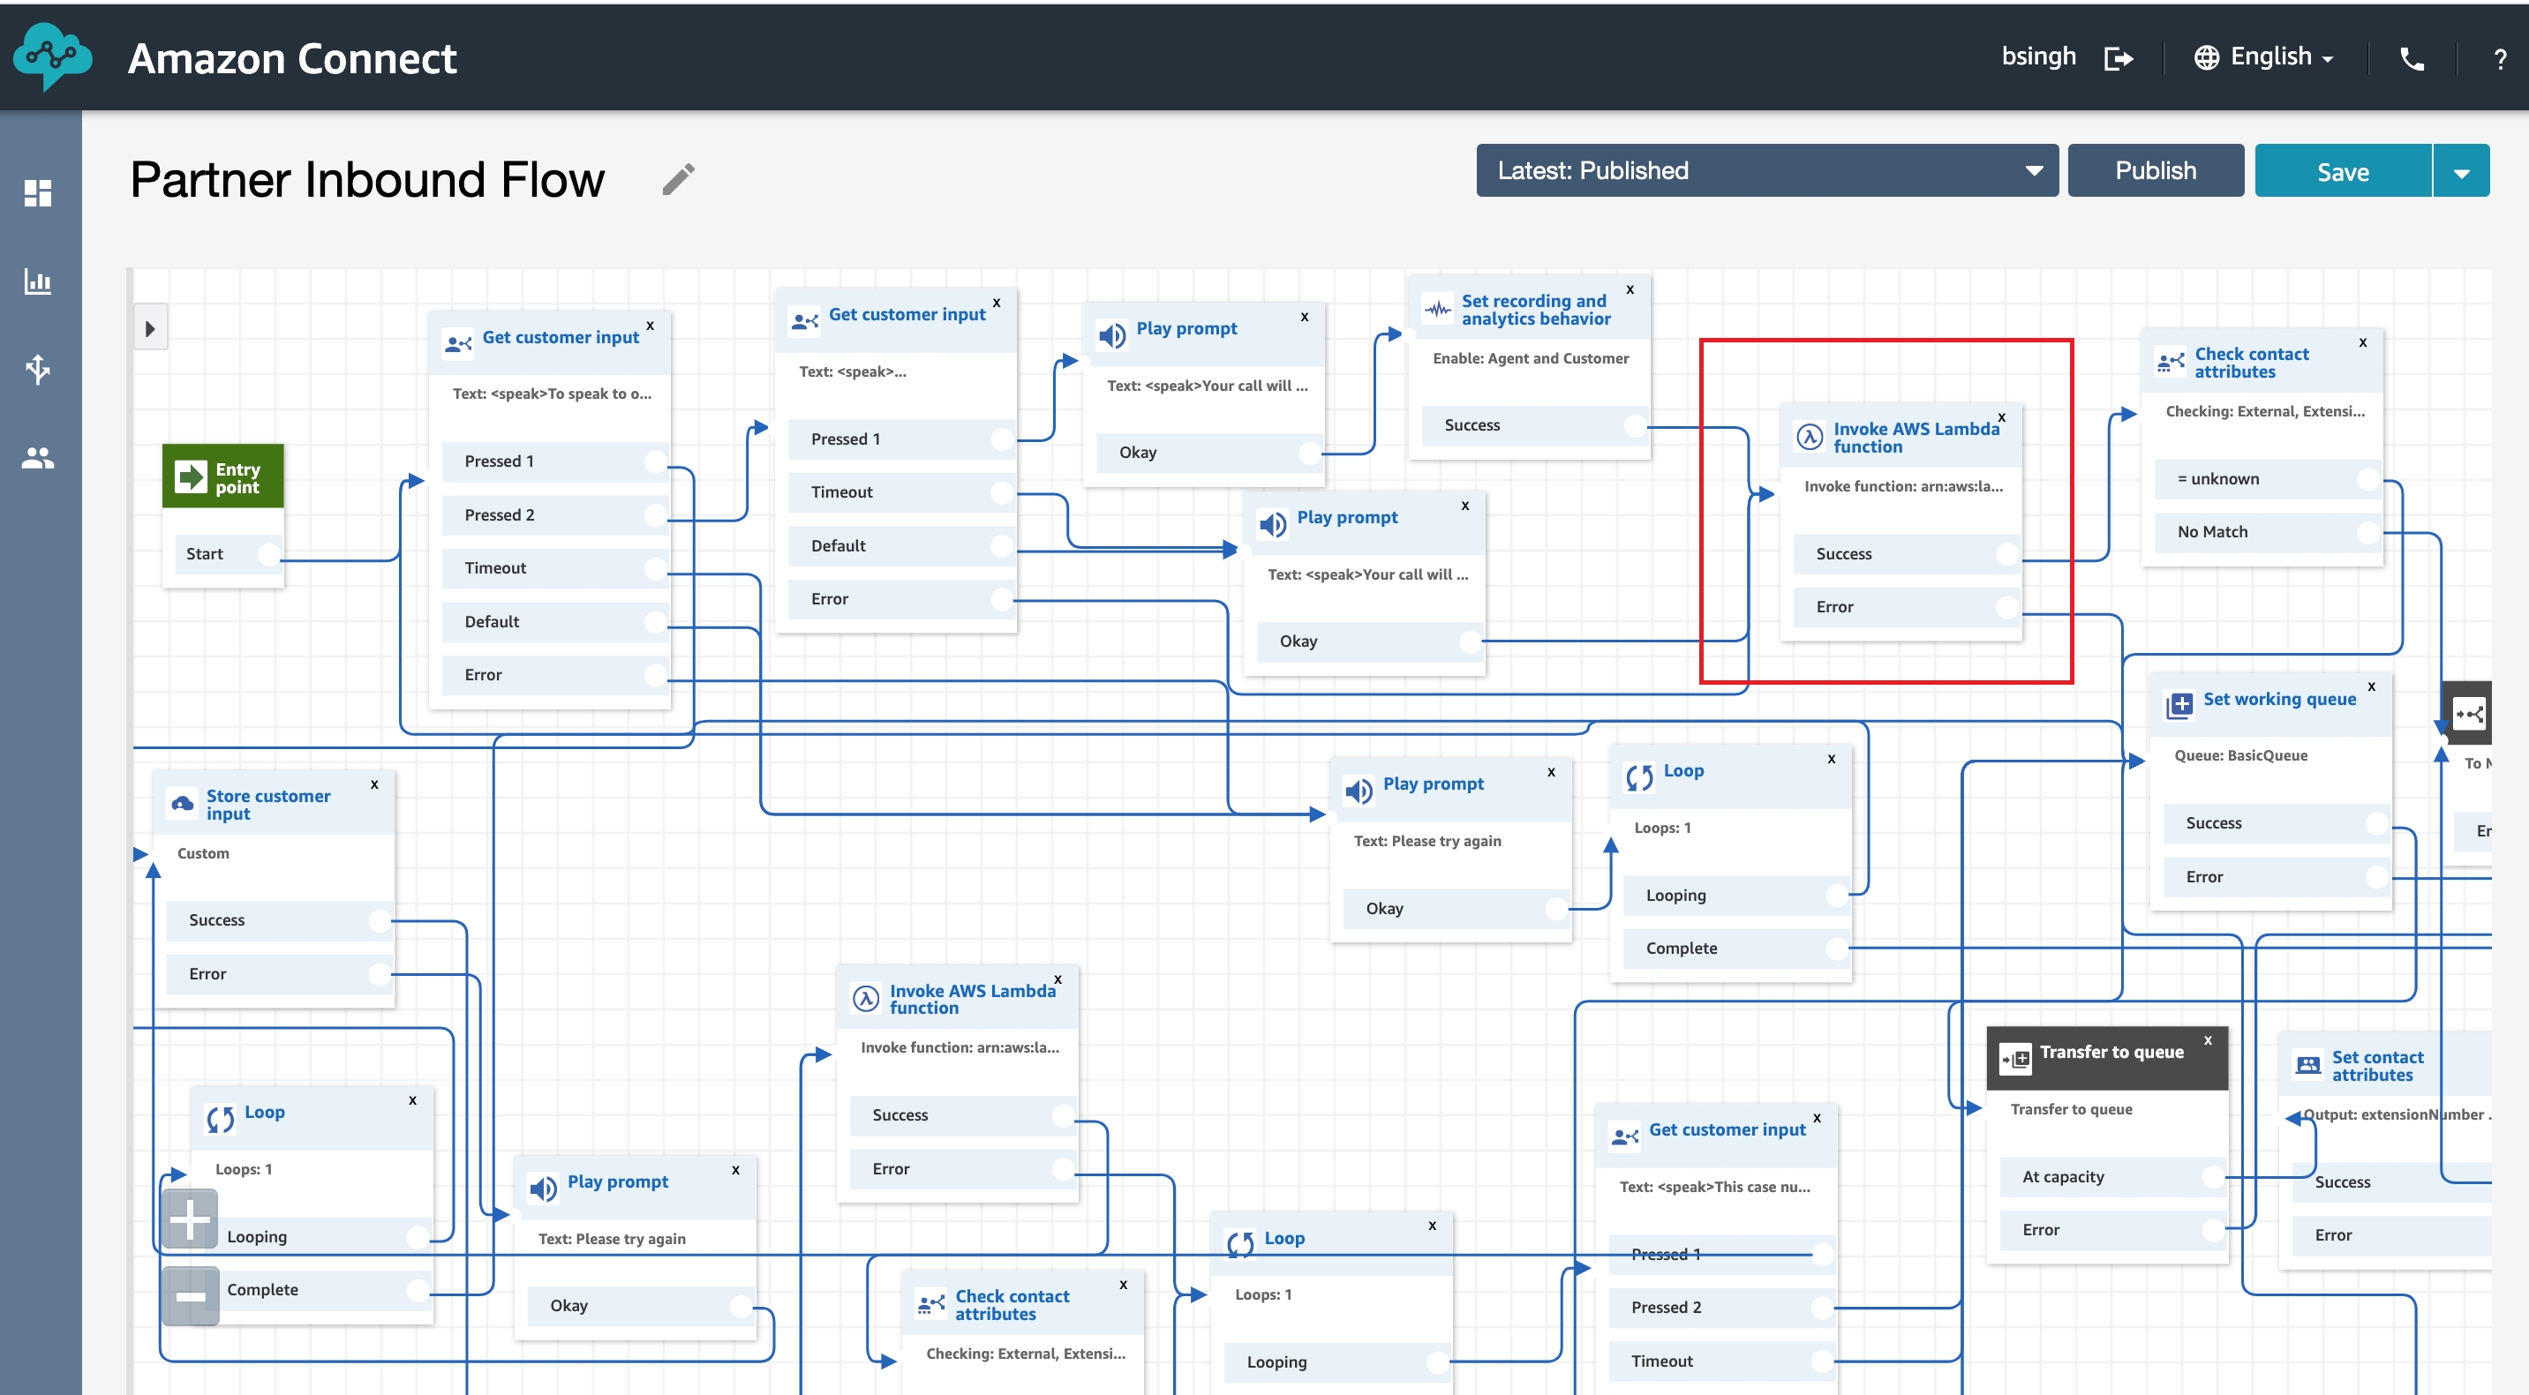Click the highlighted Invoke AWS Lambda function icon
The image size is (2529, 1395).
point(1810,437)
